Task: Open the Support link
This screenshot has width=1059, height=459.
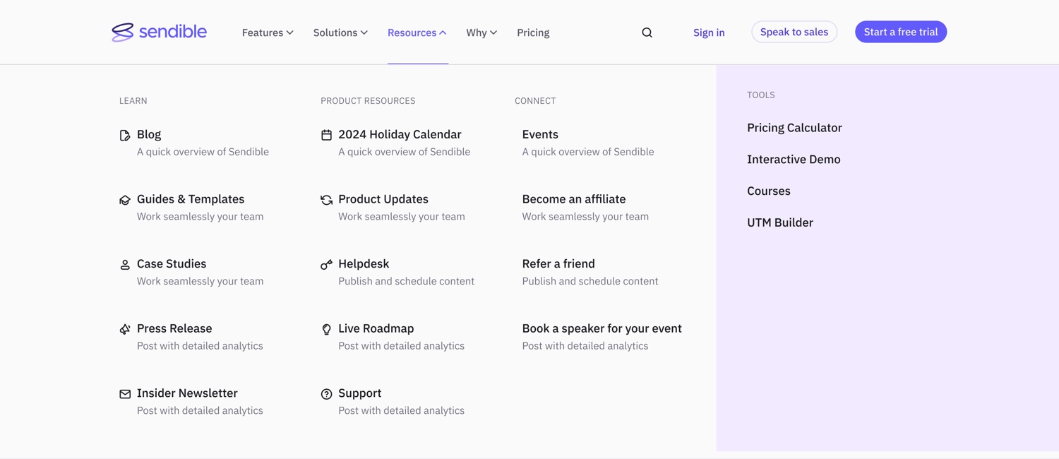Action: (x=360, y=393)
